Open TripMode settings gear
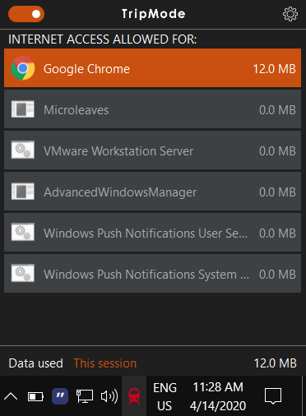 (290, 14)
